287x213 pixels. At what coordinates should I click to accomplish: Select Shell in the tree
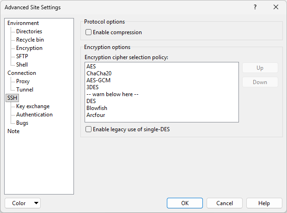(22, 65)
